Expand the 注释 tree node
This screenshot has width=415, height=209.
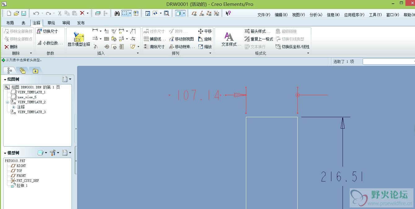13,107
